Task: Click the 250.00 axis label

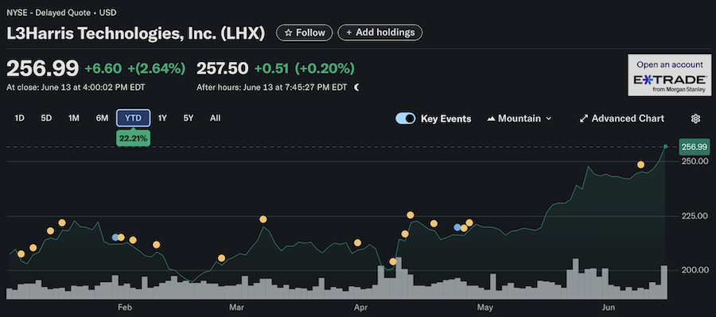Action: 696,161
